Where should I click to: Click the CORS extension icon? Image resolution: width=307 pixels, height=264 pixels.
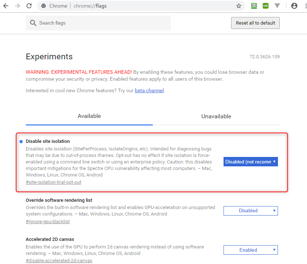coord(266,6)
